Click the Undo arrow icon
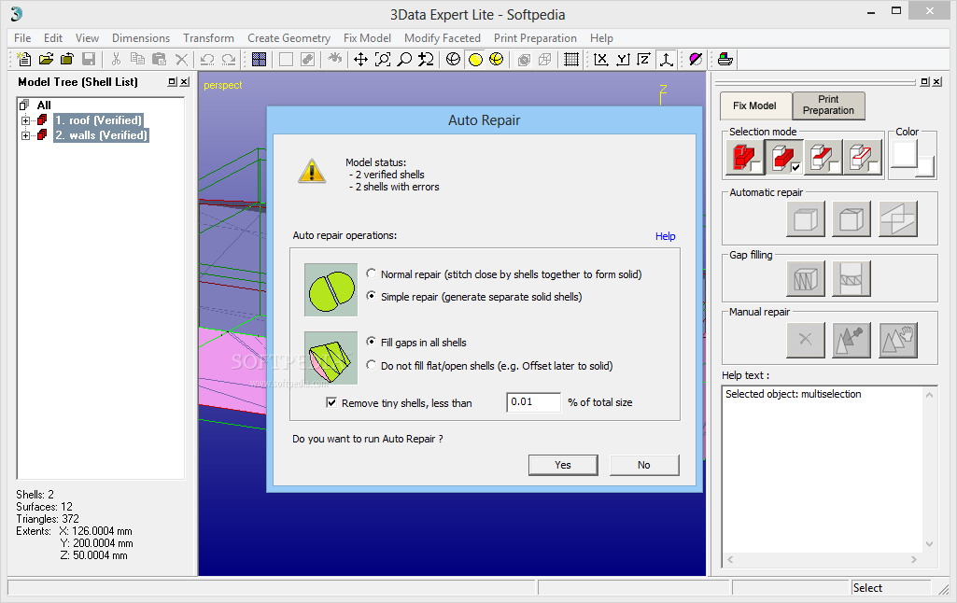 point(207,59)
